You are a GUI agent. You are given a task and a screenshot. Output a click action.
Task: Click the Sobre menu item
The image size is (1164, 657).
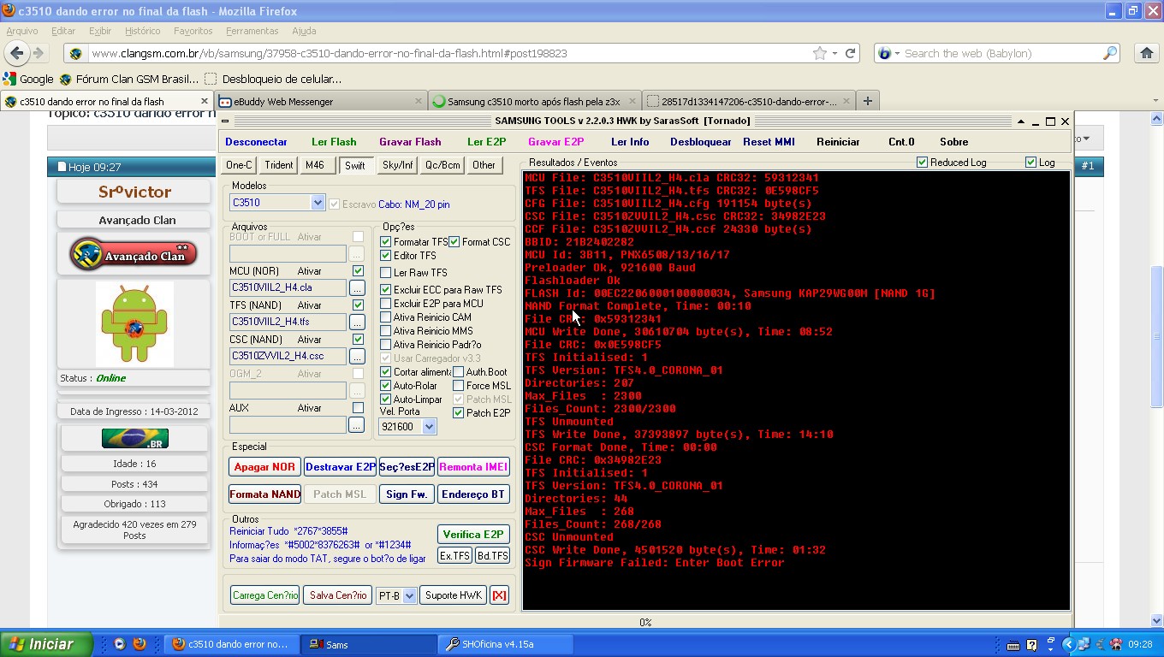tap(954, 142)
